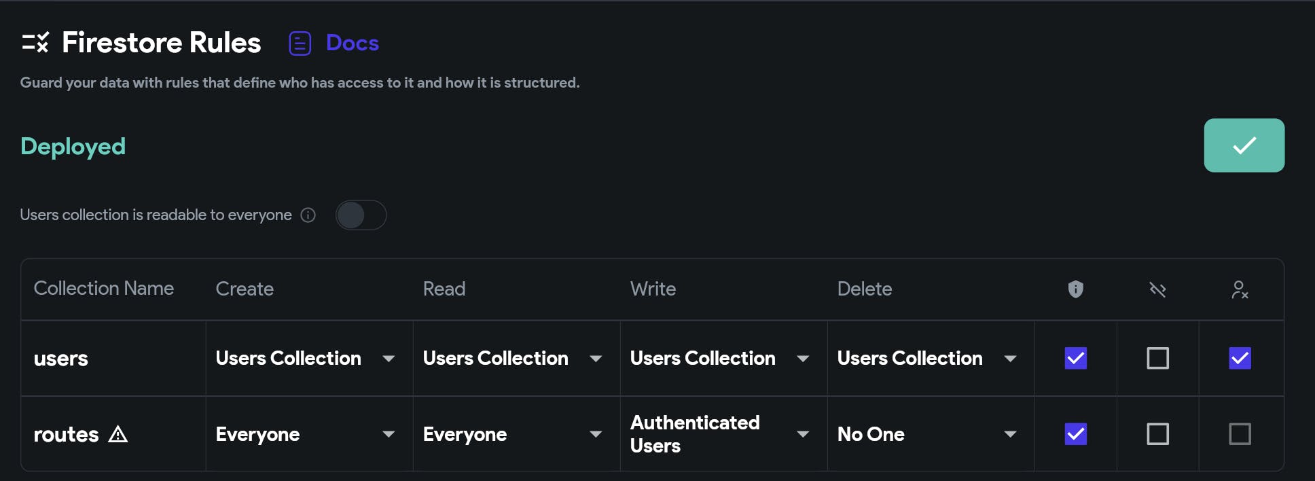The width and height of the screenshot is (1315, 481).
Task: Click the Deployed status label
Action: [73, 146]
